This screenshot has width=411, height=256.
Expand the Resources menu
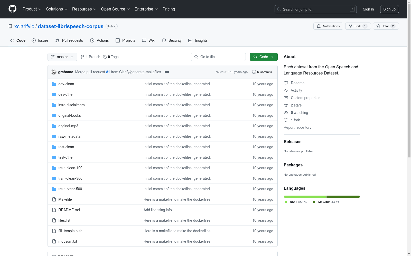pos(84,9)
